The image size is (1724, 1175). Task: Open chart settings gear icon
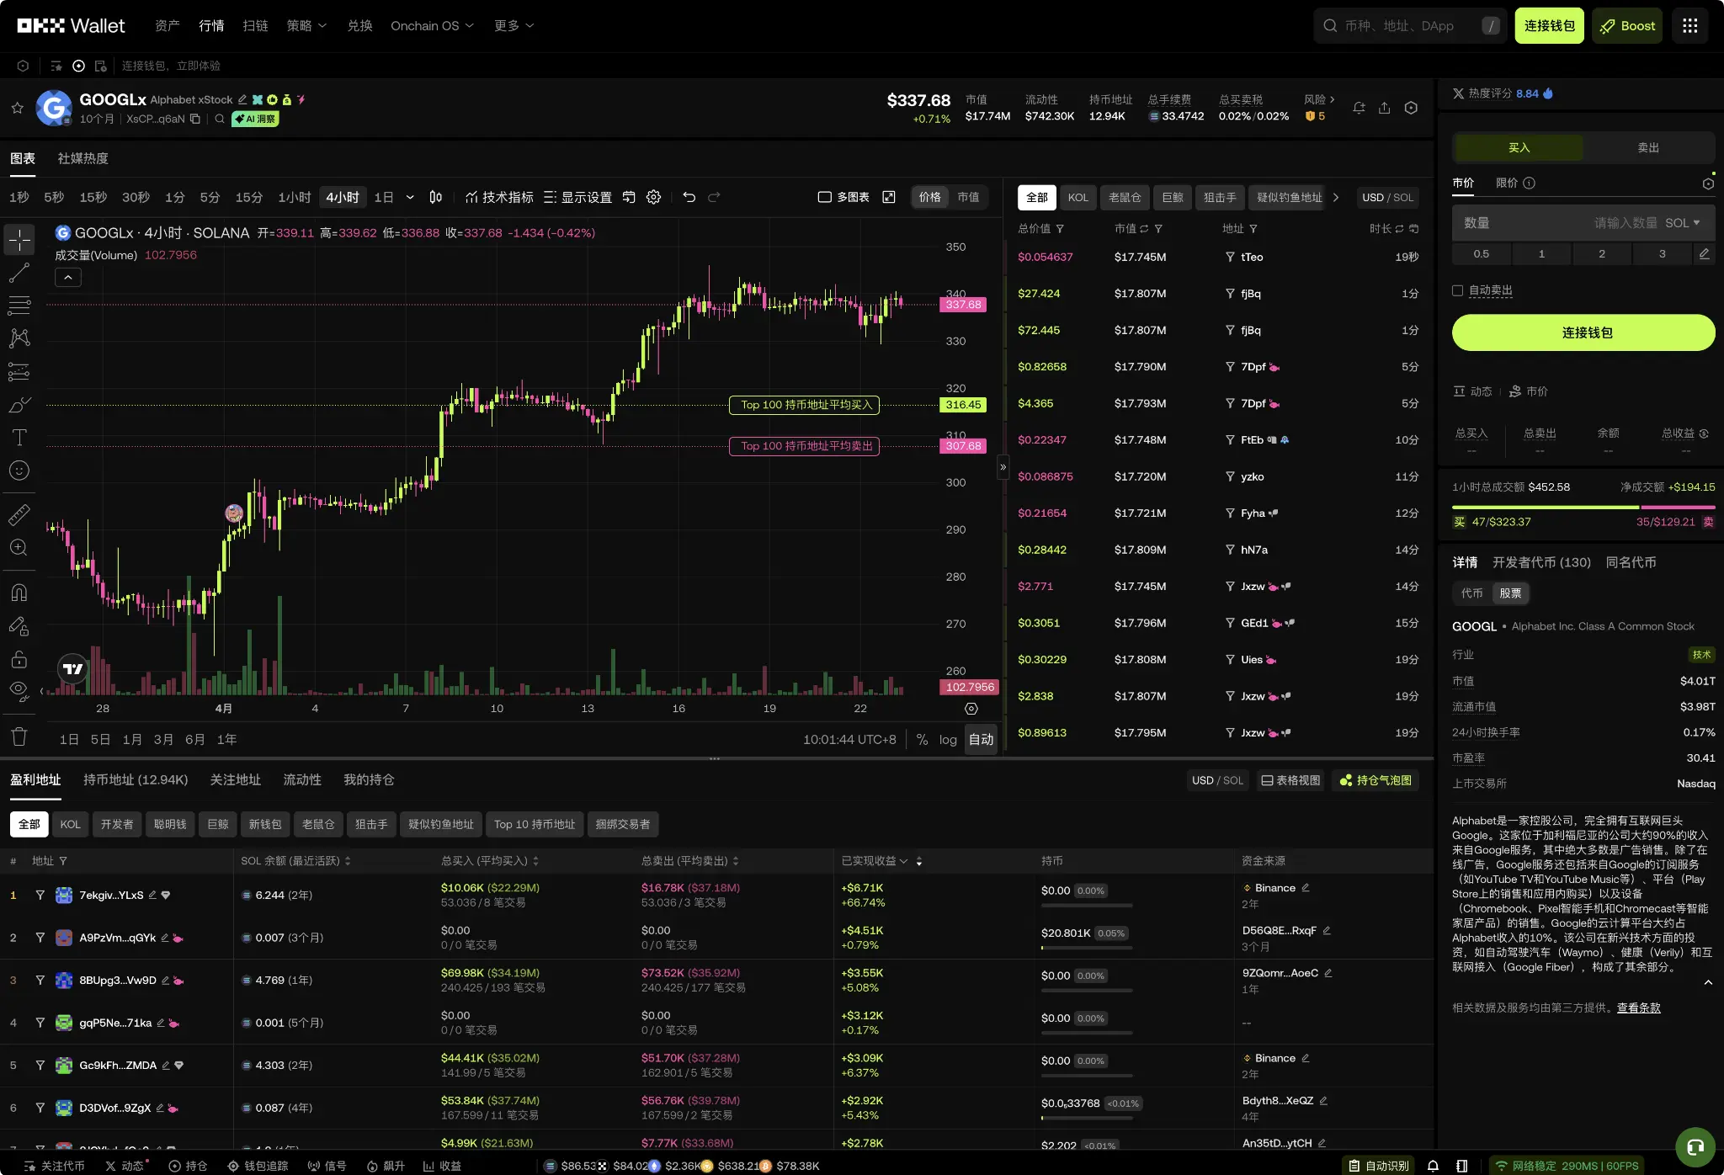(653, 197)
